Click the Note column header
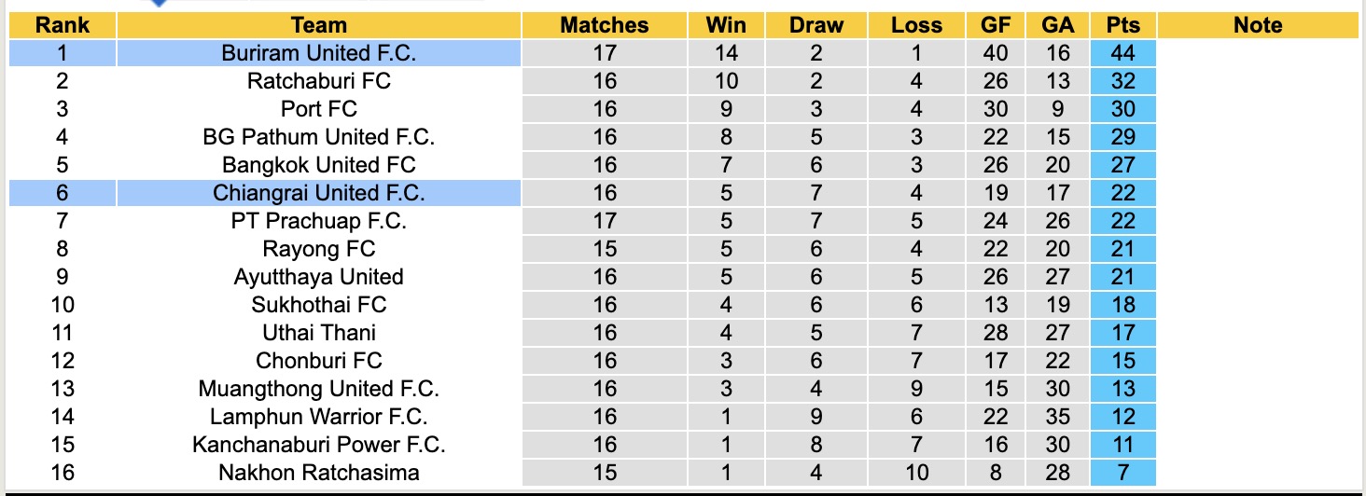This screenshot has width=1366, height=496. (1259, 25)
